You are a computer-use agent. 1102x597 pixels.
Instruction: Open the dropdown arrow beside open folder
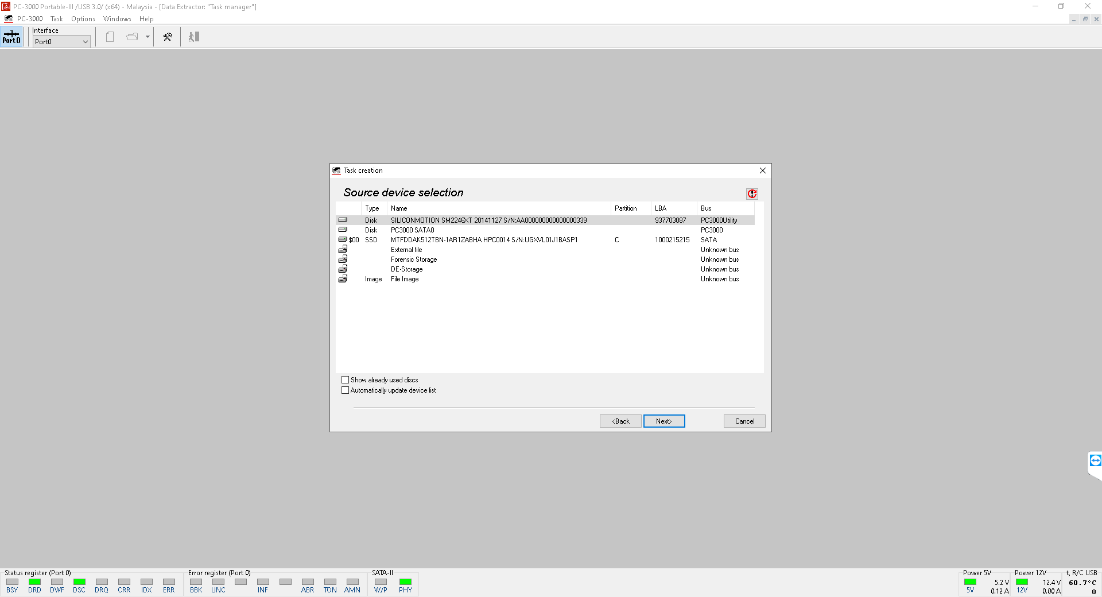point(148,37)
